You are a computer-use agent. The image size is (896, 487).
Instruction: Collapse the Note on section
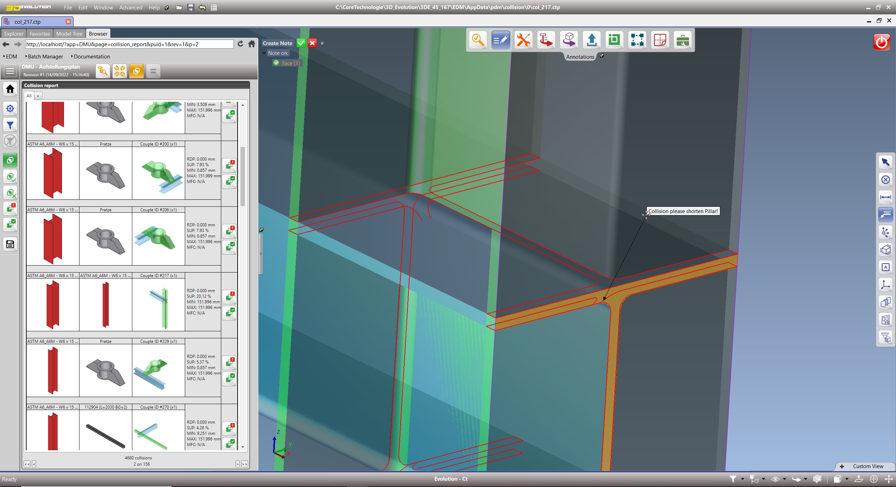coord(264,53)
